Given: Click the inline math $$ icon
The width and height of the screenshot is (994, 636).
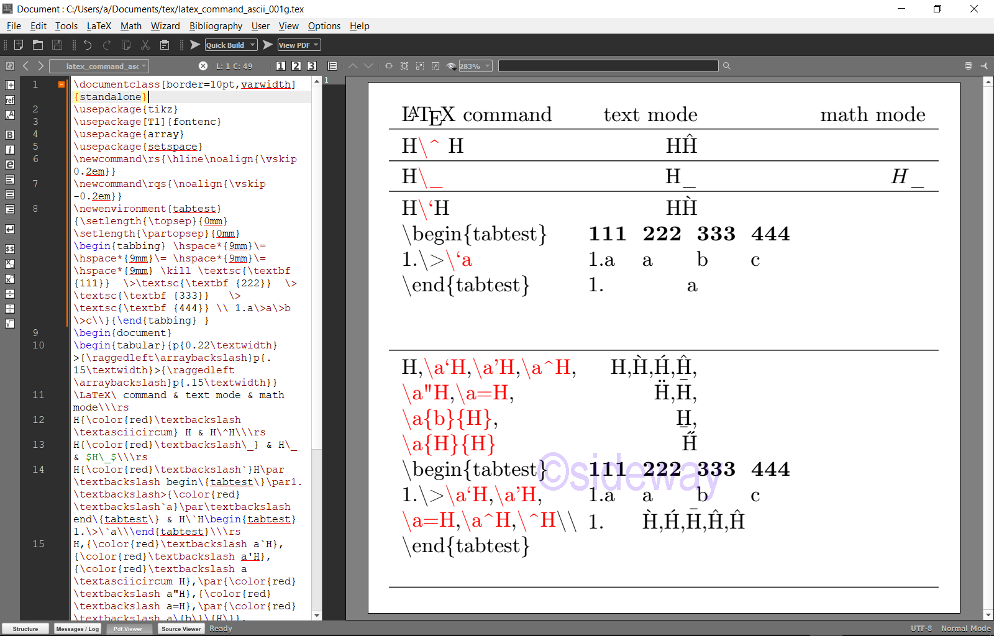Looking at the screenshot, I should coord(10,249).
